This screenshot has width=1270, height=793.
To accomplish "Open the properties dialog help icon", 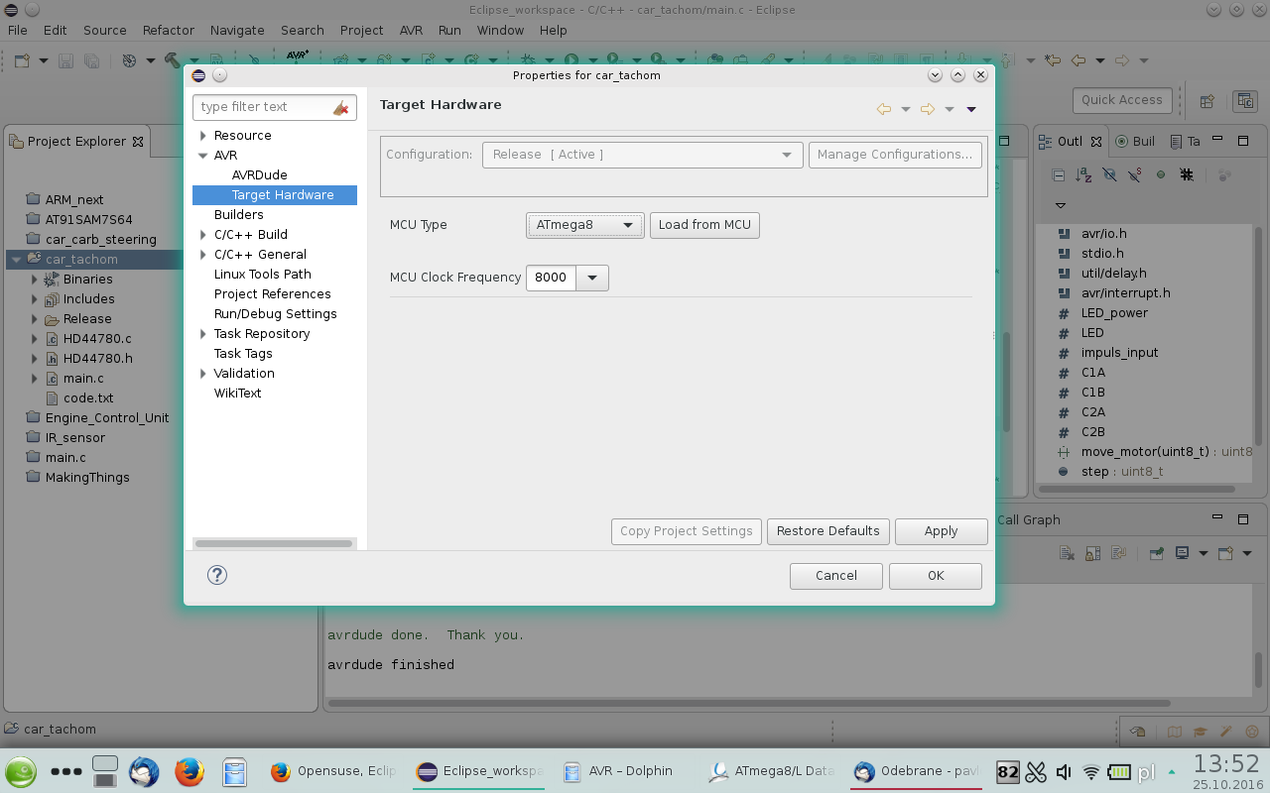I will click(x=217, y=575).
